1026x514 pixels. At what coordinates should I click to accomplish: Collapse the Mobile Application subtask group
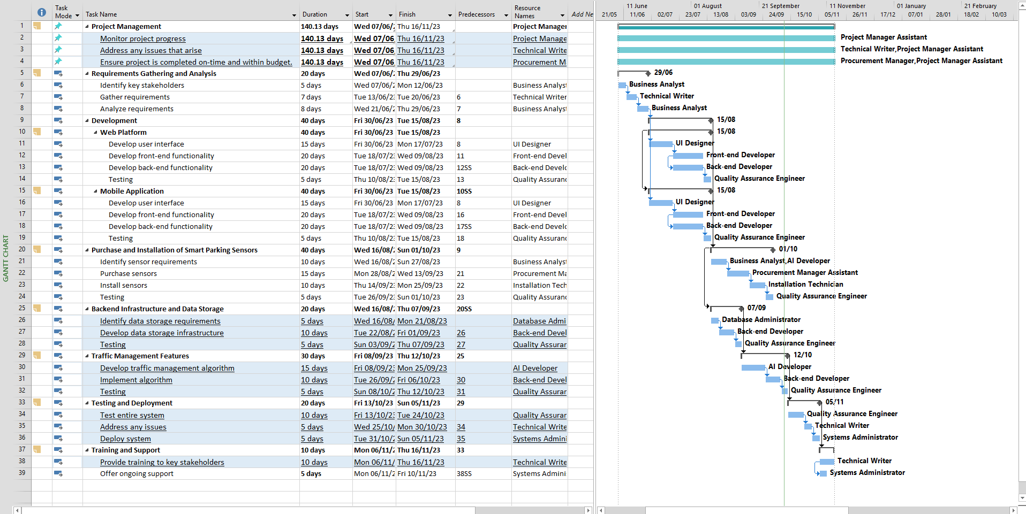95,191
